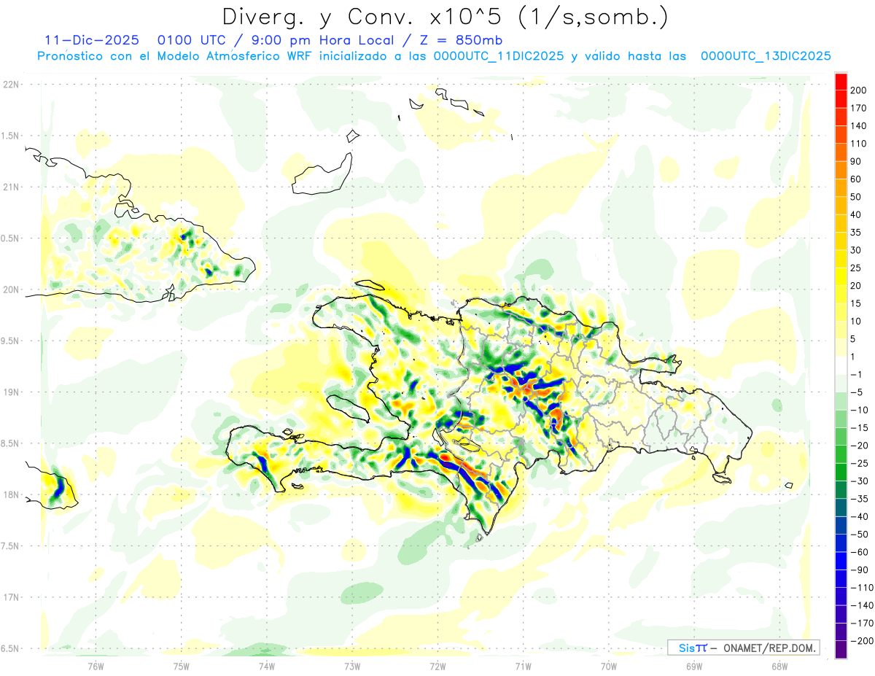
Task: Select the "-35" value on the color scale
Action: tap(859, 499)
